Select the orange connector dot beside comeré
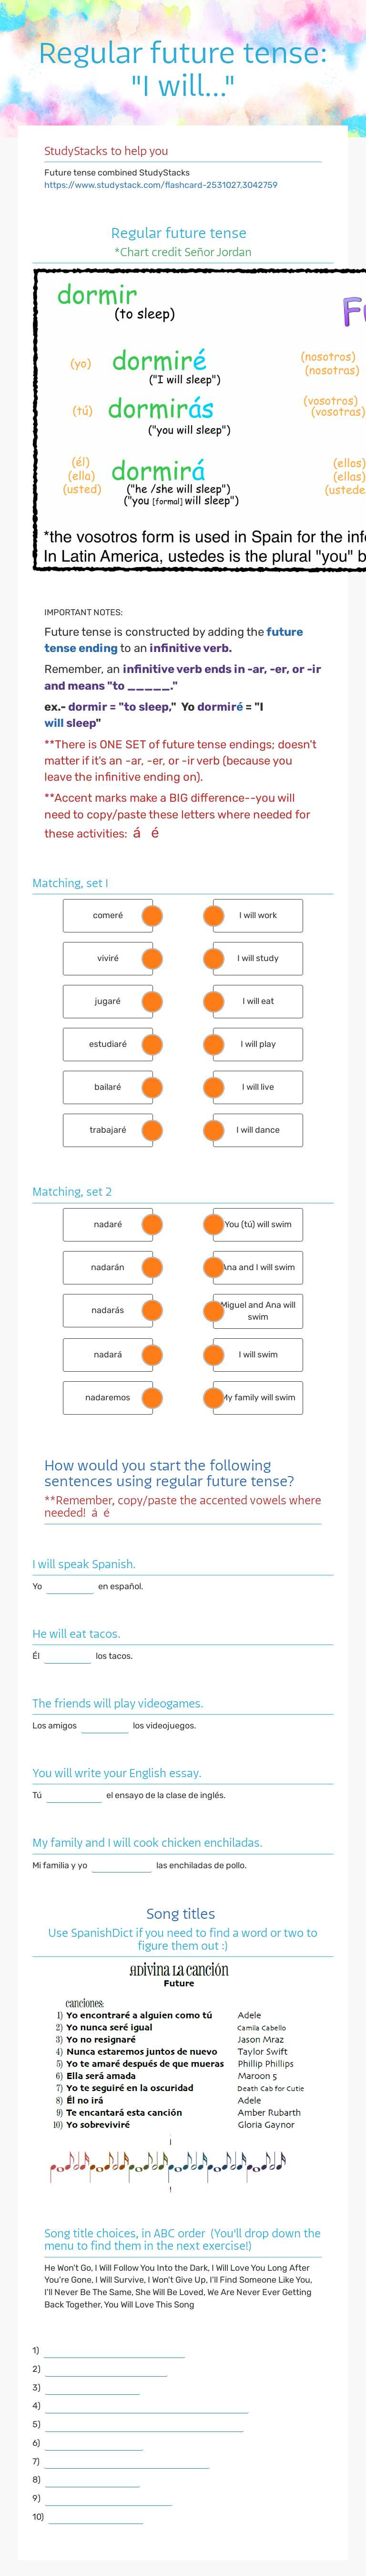Viewport: 366px width, 2576px height. click(x=152, y=915)
